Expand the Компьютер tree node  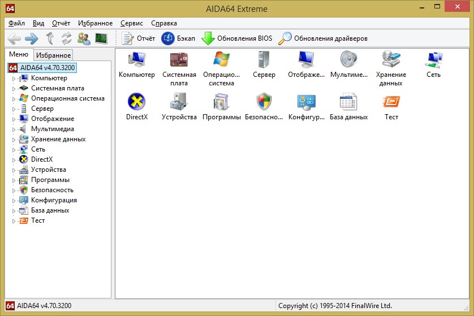click(x=14, y=79)
